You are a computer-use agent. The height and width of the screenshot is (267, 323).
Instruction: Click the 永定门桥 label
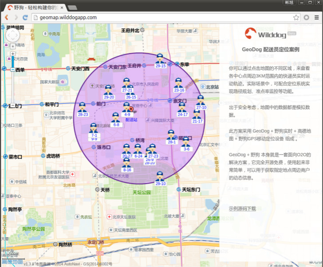point(96,242)
